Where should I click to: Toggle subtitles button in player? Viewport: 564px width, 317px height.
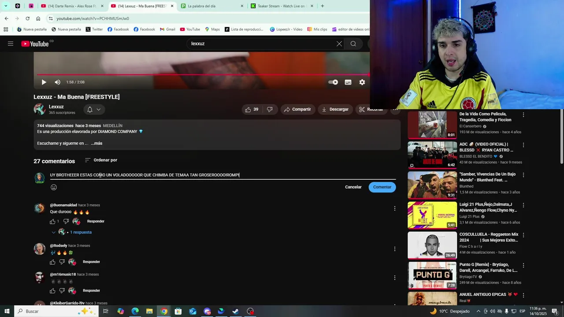pyautogui.click(x=348, y=82)
